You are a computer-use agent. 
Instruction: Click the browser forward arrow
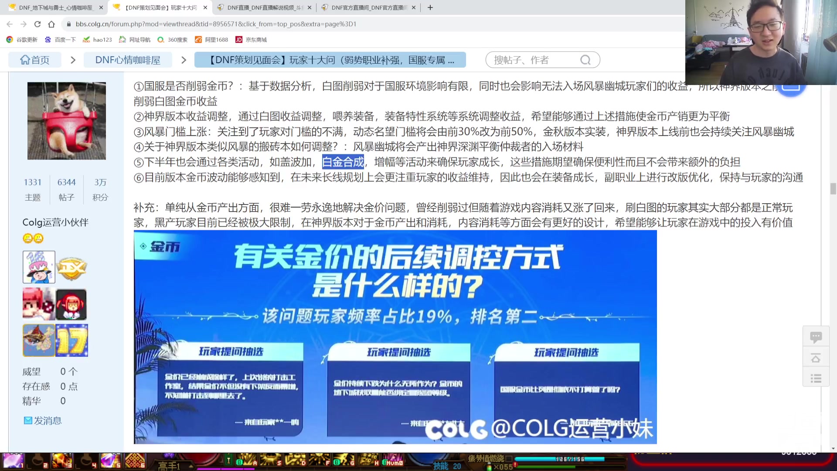24,24
